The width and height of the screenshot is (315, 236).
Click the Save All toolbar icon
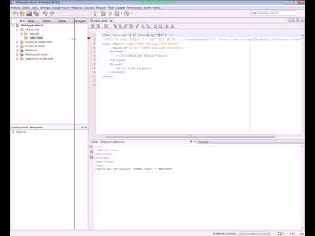pyautogui.click(x=36, y=14)
